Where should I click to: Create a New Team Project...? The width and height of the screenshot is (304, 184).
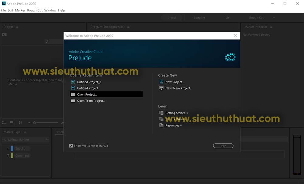coord(178,88)
